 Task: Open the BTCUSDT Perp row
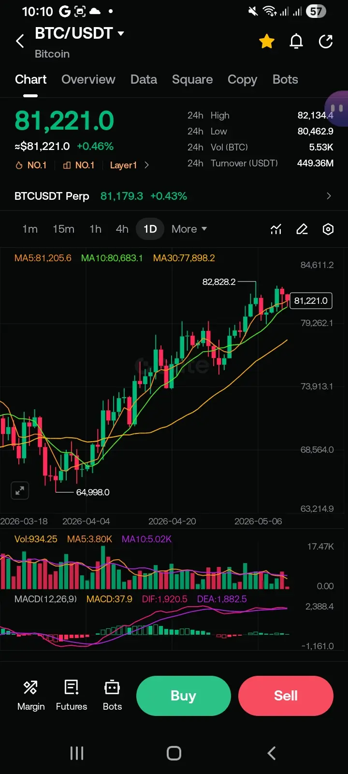point(174,196)
